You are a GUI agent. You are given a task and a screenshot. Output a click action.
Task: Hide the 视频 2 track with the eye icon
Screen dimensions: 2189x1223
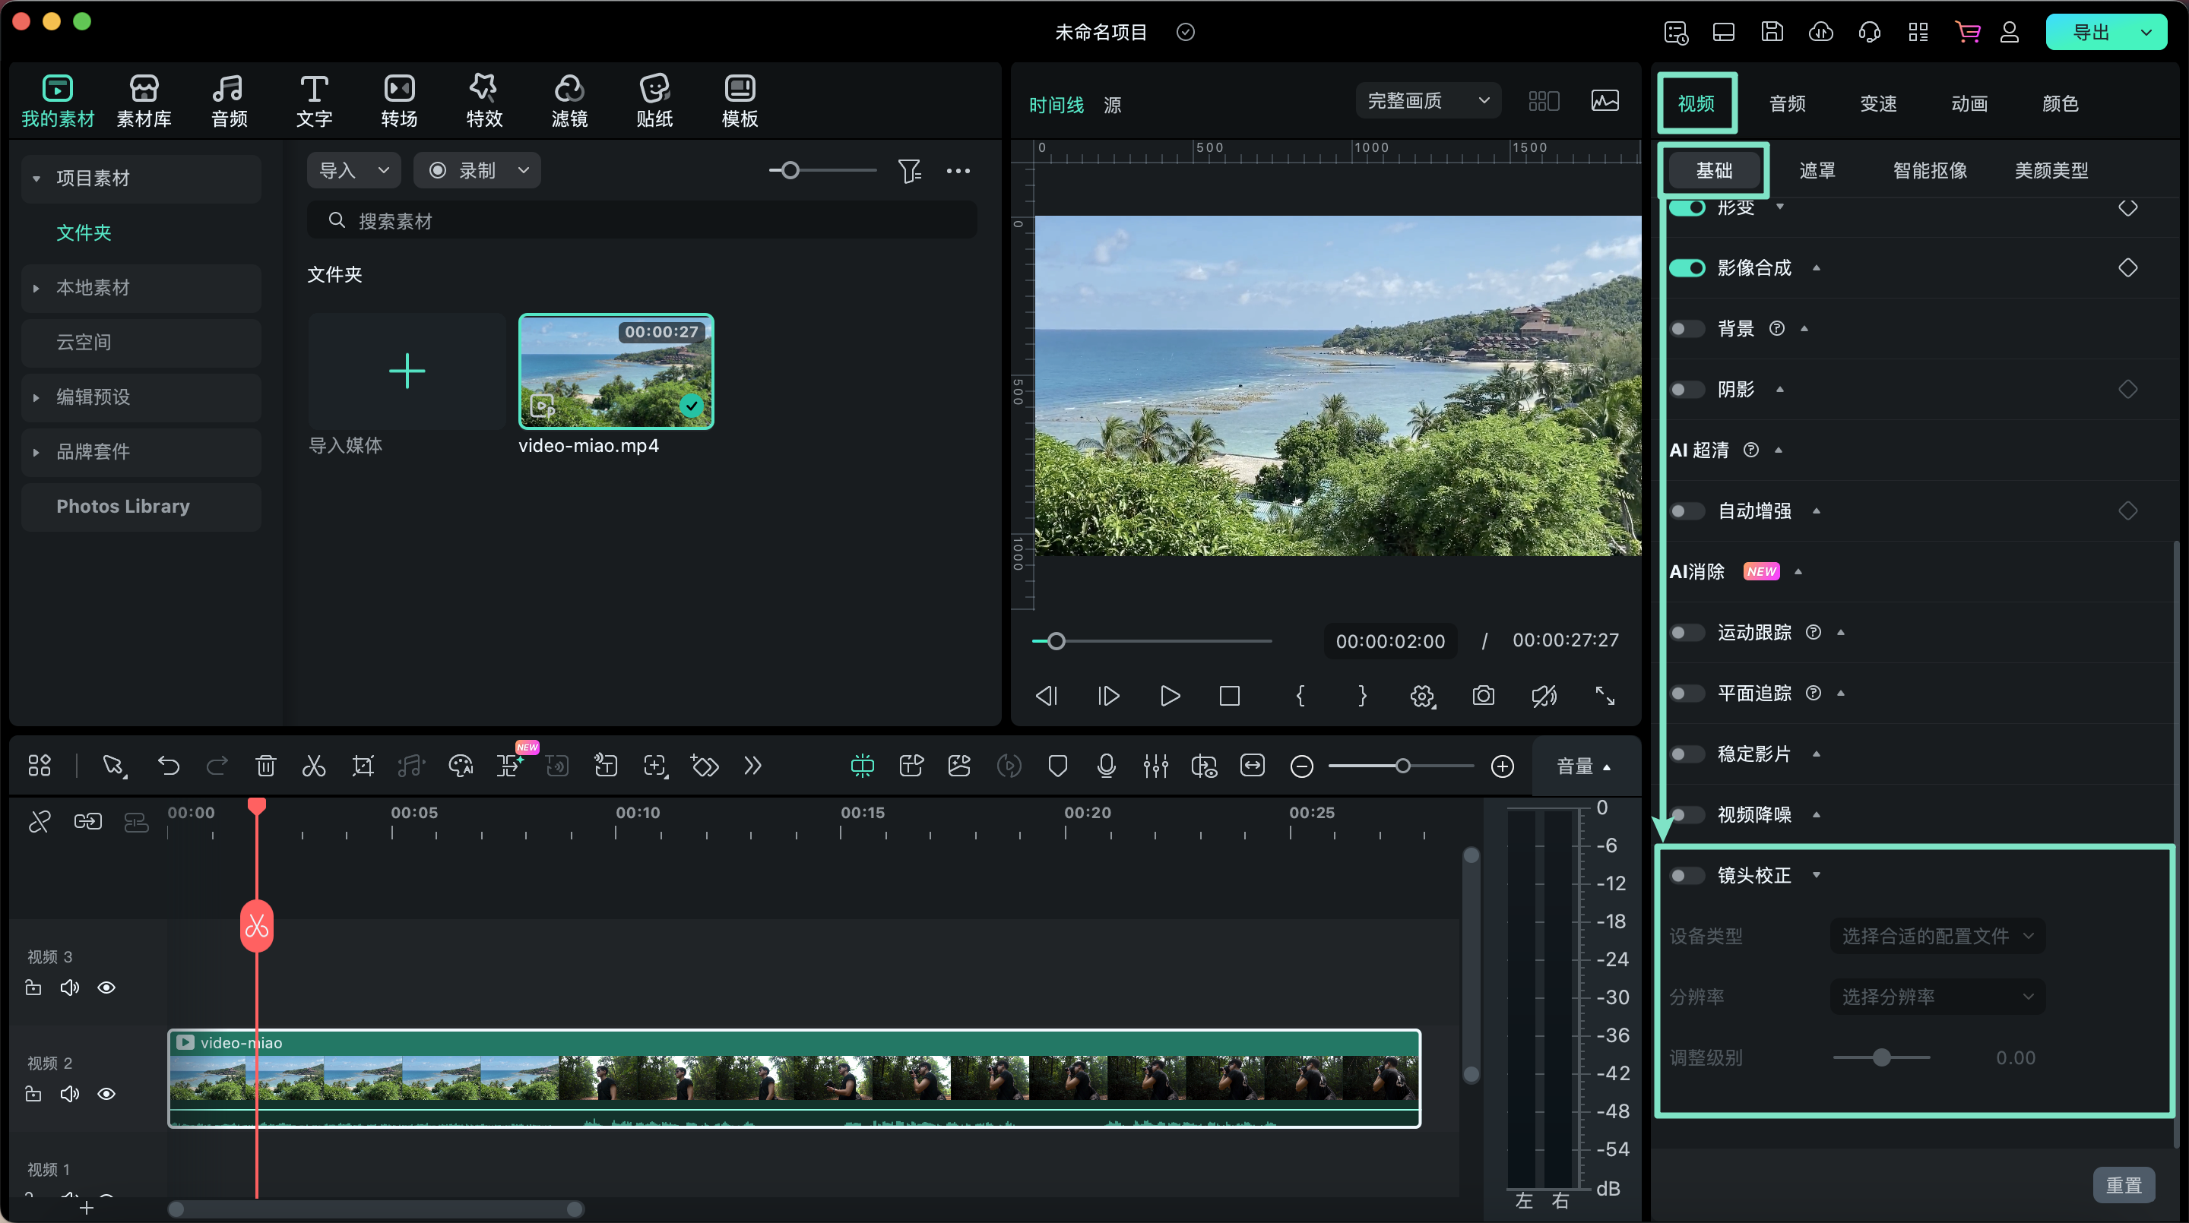106,1094
